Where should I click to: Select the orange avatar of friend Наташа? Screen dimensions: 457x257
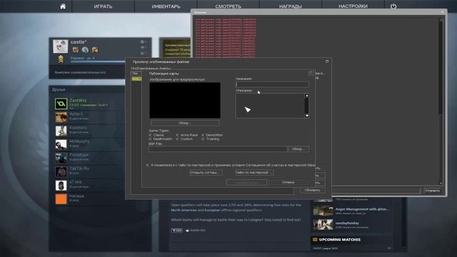click(x=61, y=199)
